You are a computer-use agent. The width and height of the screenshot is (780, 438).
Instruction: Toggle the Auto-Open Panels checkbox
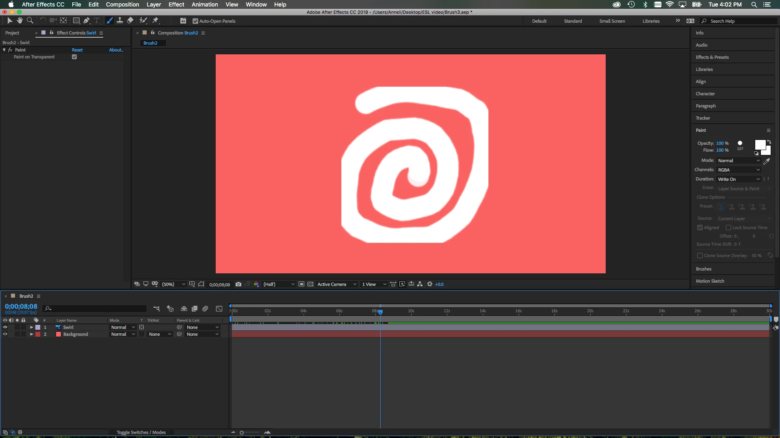195,21
